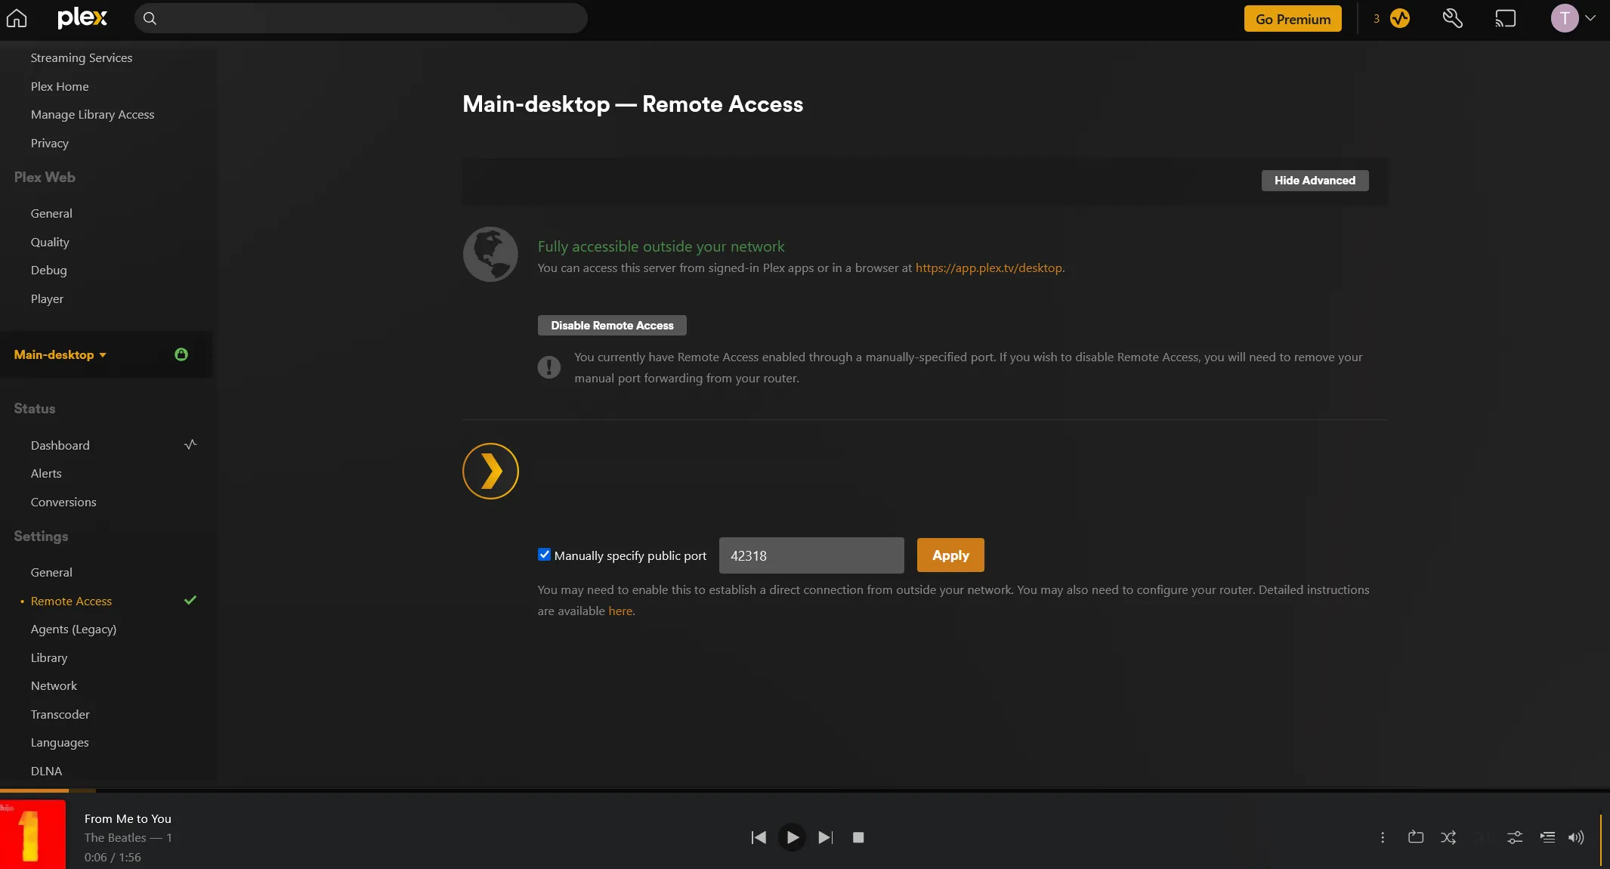Open the play queue icon

tap(1547, 837)
